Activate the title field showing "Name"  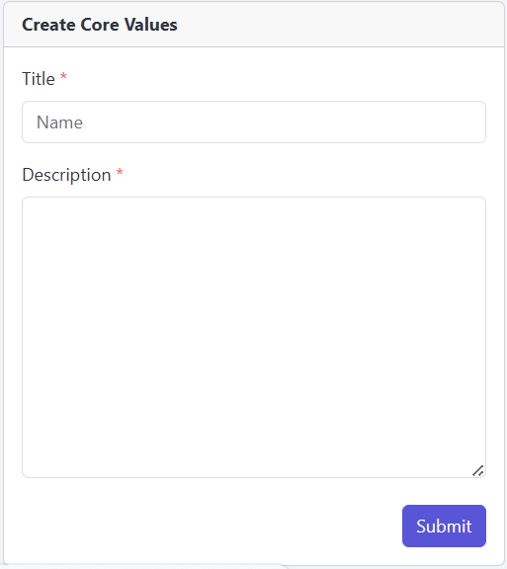click(254, 122)
